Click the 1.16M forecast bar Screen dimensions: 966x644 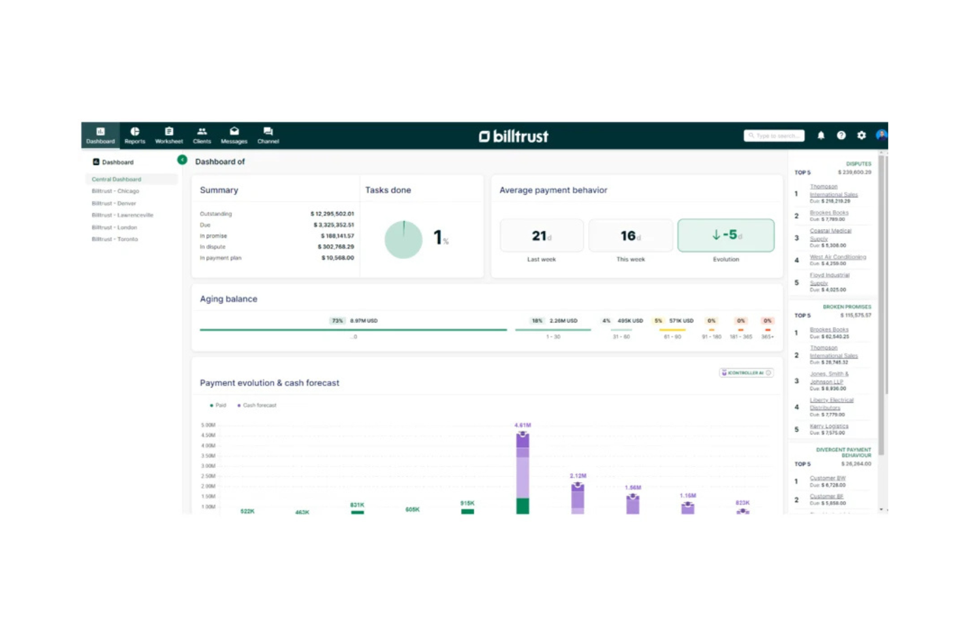[x=688, y=508]
